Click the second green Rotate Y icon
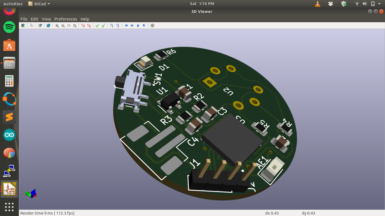The image size is (385, 216). pos(103,26)
